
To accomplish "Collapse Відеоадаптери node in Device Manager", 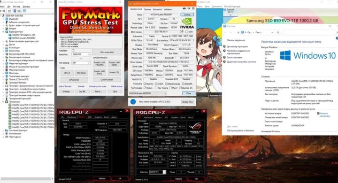I will (3, 32).
